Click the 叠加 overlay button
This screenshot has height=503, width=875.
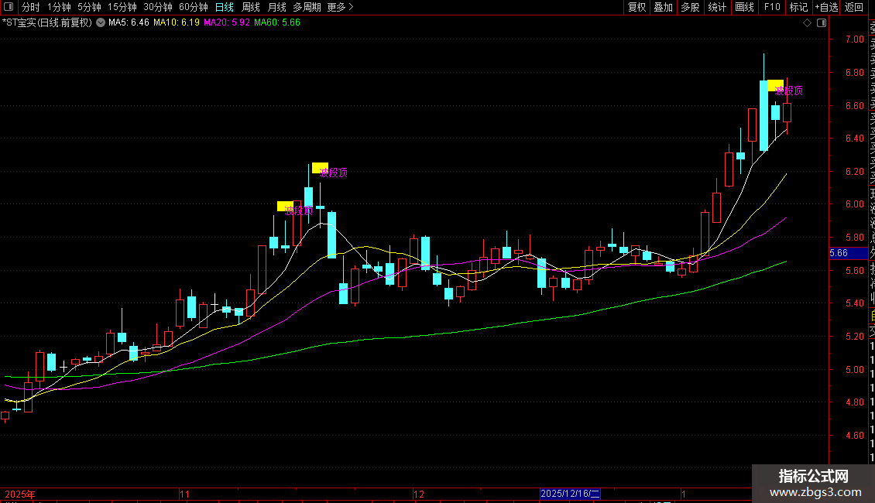pyautogui.click(x=663, y=7)
